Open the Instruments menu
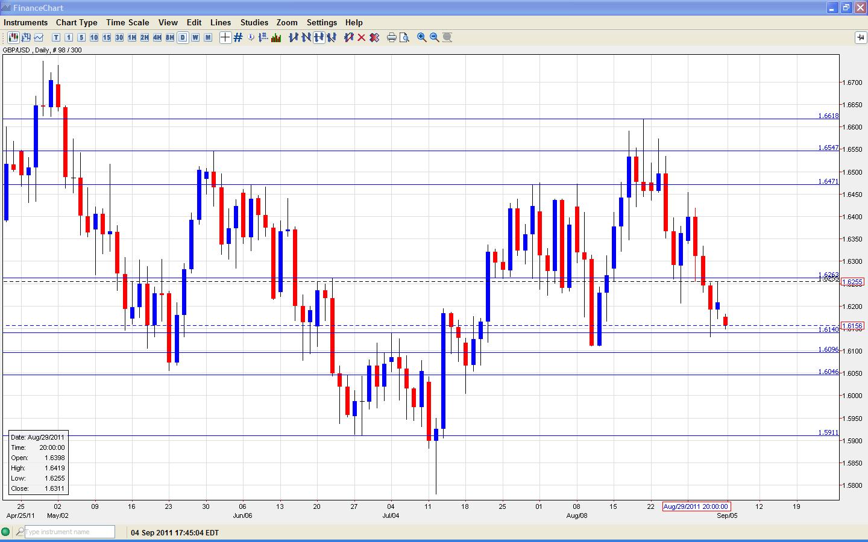This screenshot has height=542, width=868. 25,22
